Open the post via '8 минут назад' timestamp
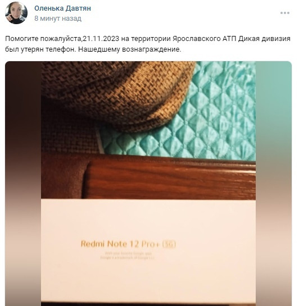Viewport: 299px width, 306px height. (x=58, y=19)
